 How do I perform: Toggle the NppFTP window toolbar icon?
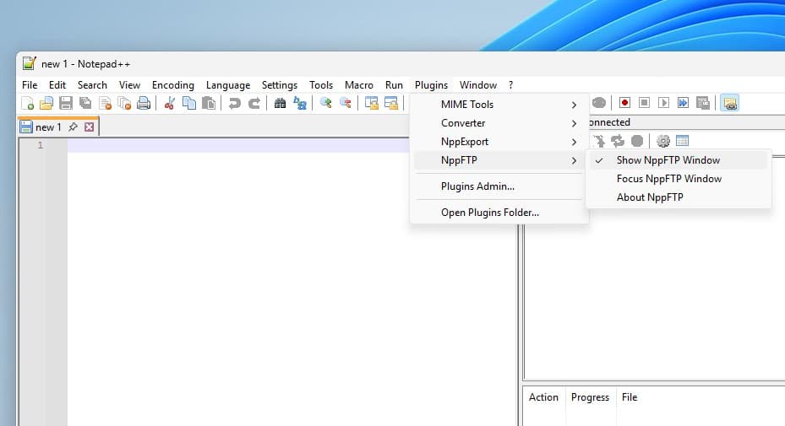(x=730, y=103)
